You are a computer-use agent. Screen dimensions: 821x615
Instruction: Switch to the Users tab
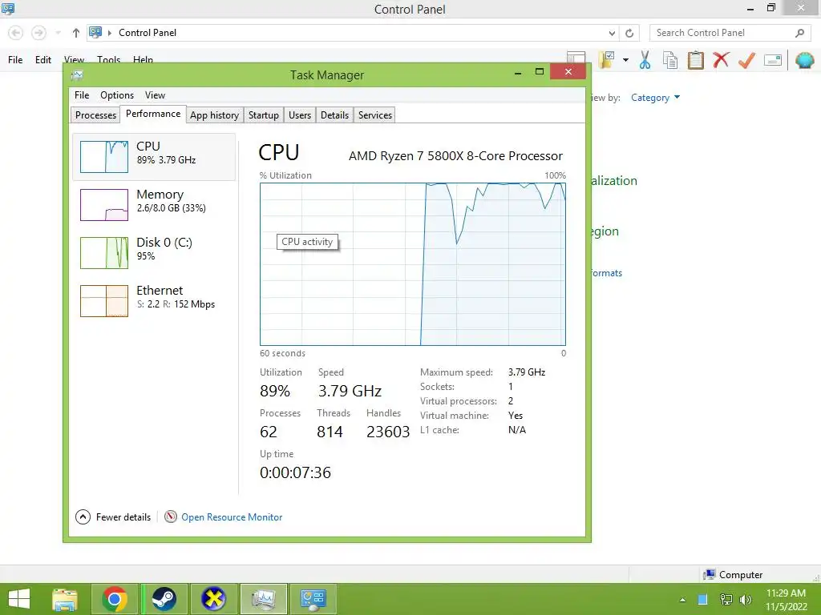pos(300,115)
